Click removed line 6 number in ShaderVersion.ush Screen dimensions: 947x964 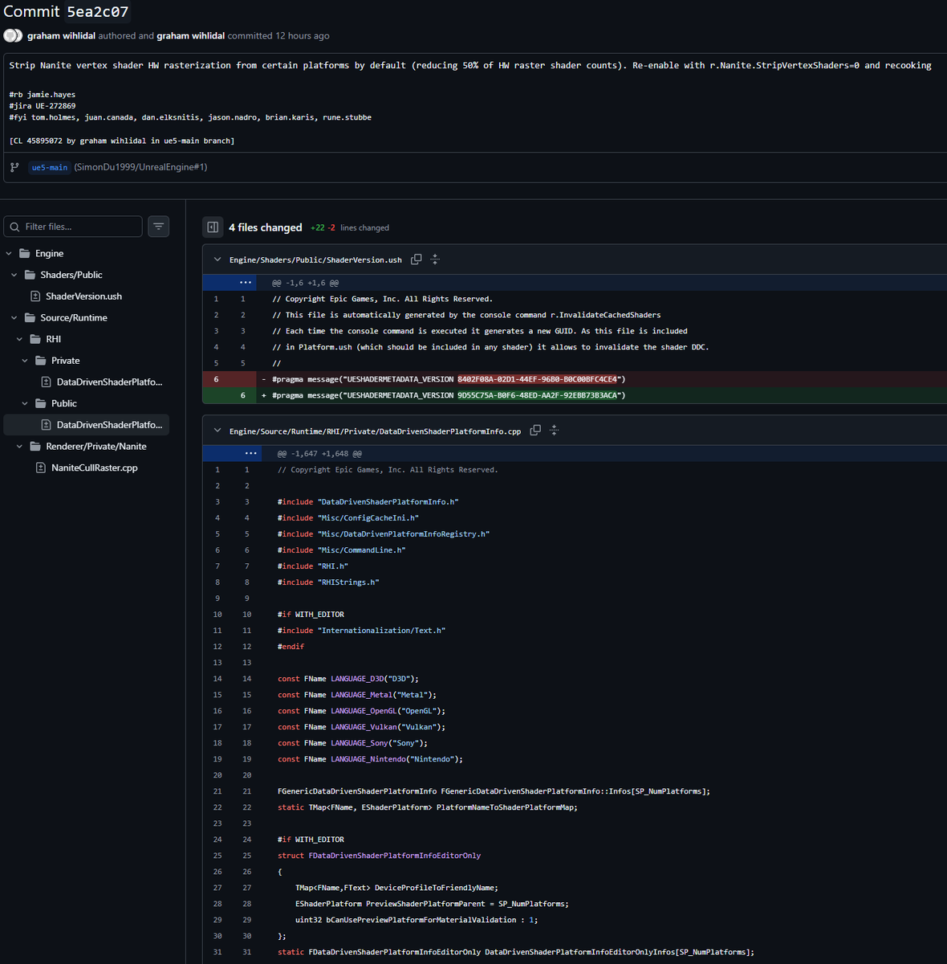tap(216, 379)
